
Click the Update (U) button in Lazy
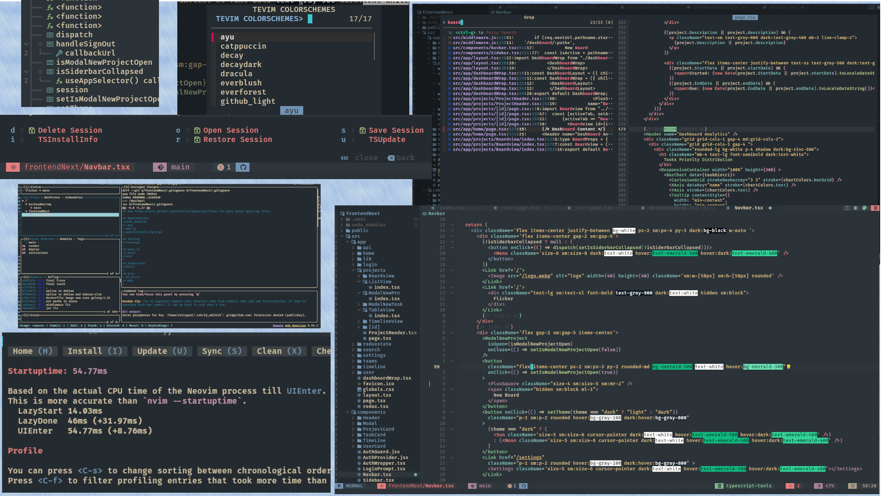162,351
